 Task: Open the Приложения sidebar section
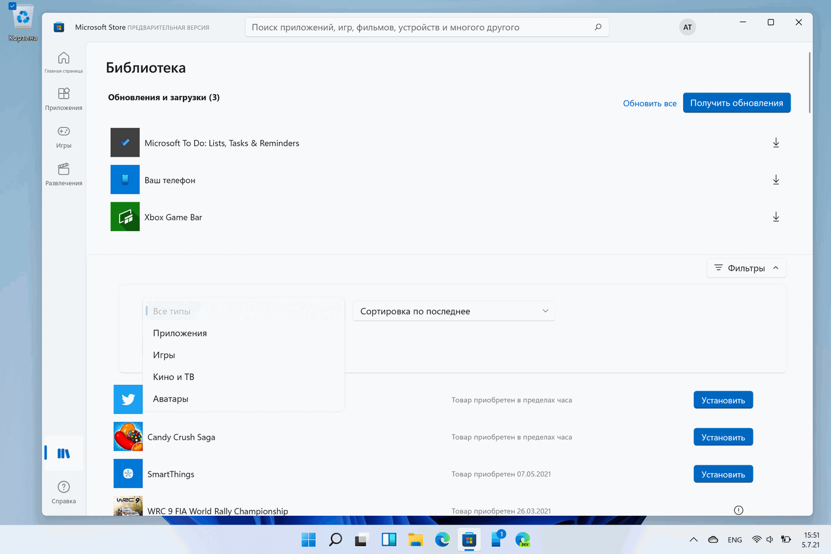(64, 99)
